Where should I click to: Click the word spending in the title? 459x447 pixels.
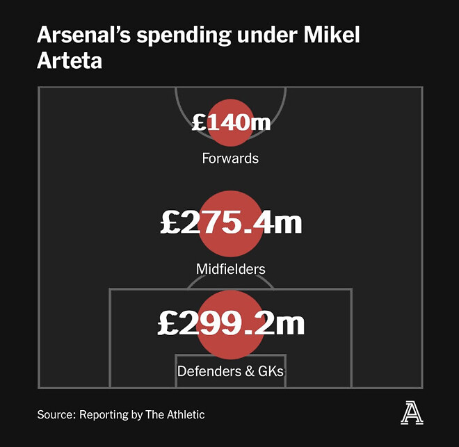[x=184, y=36]
